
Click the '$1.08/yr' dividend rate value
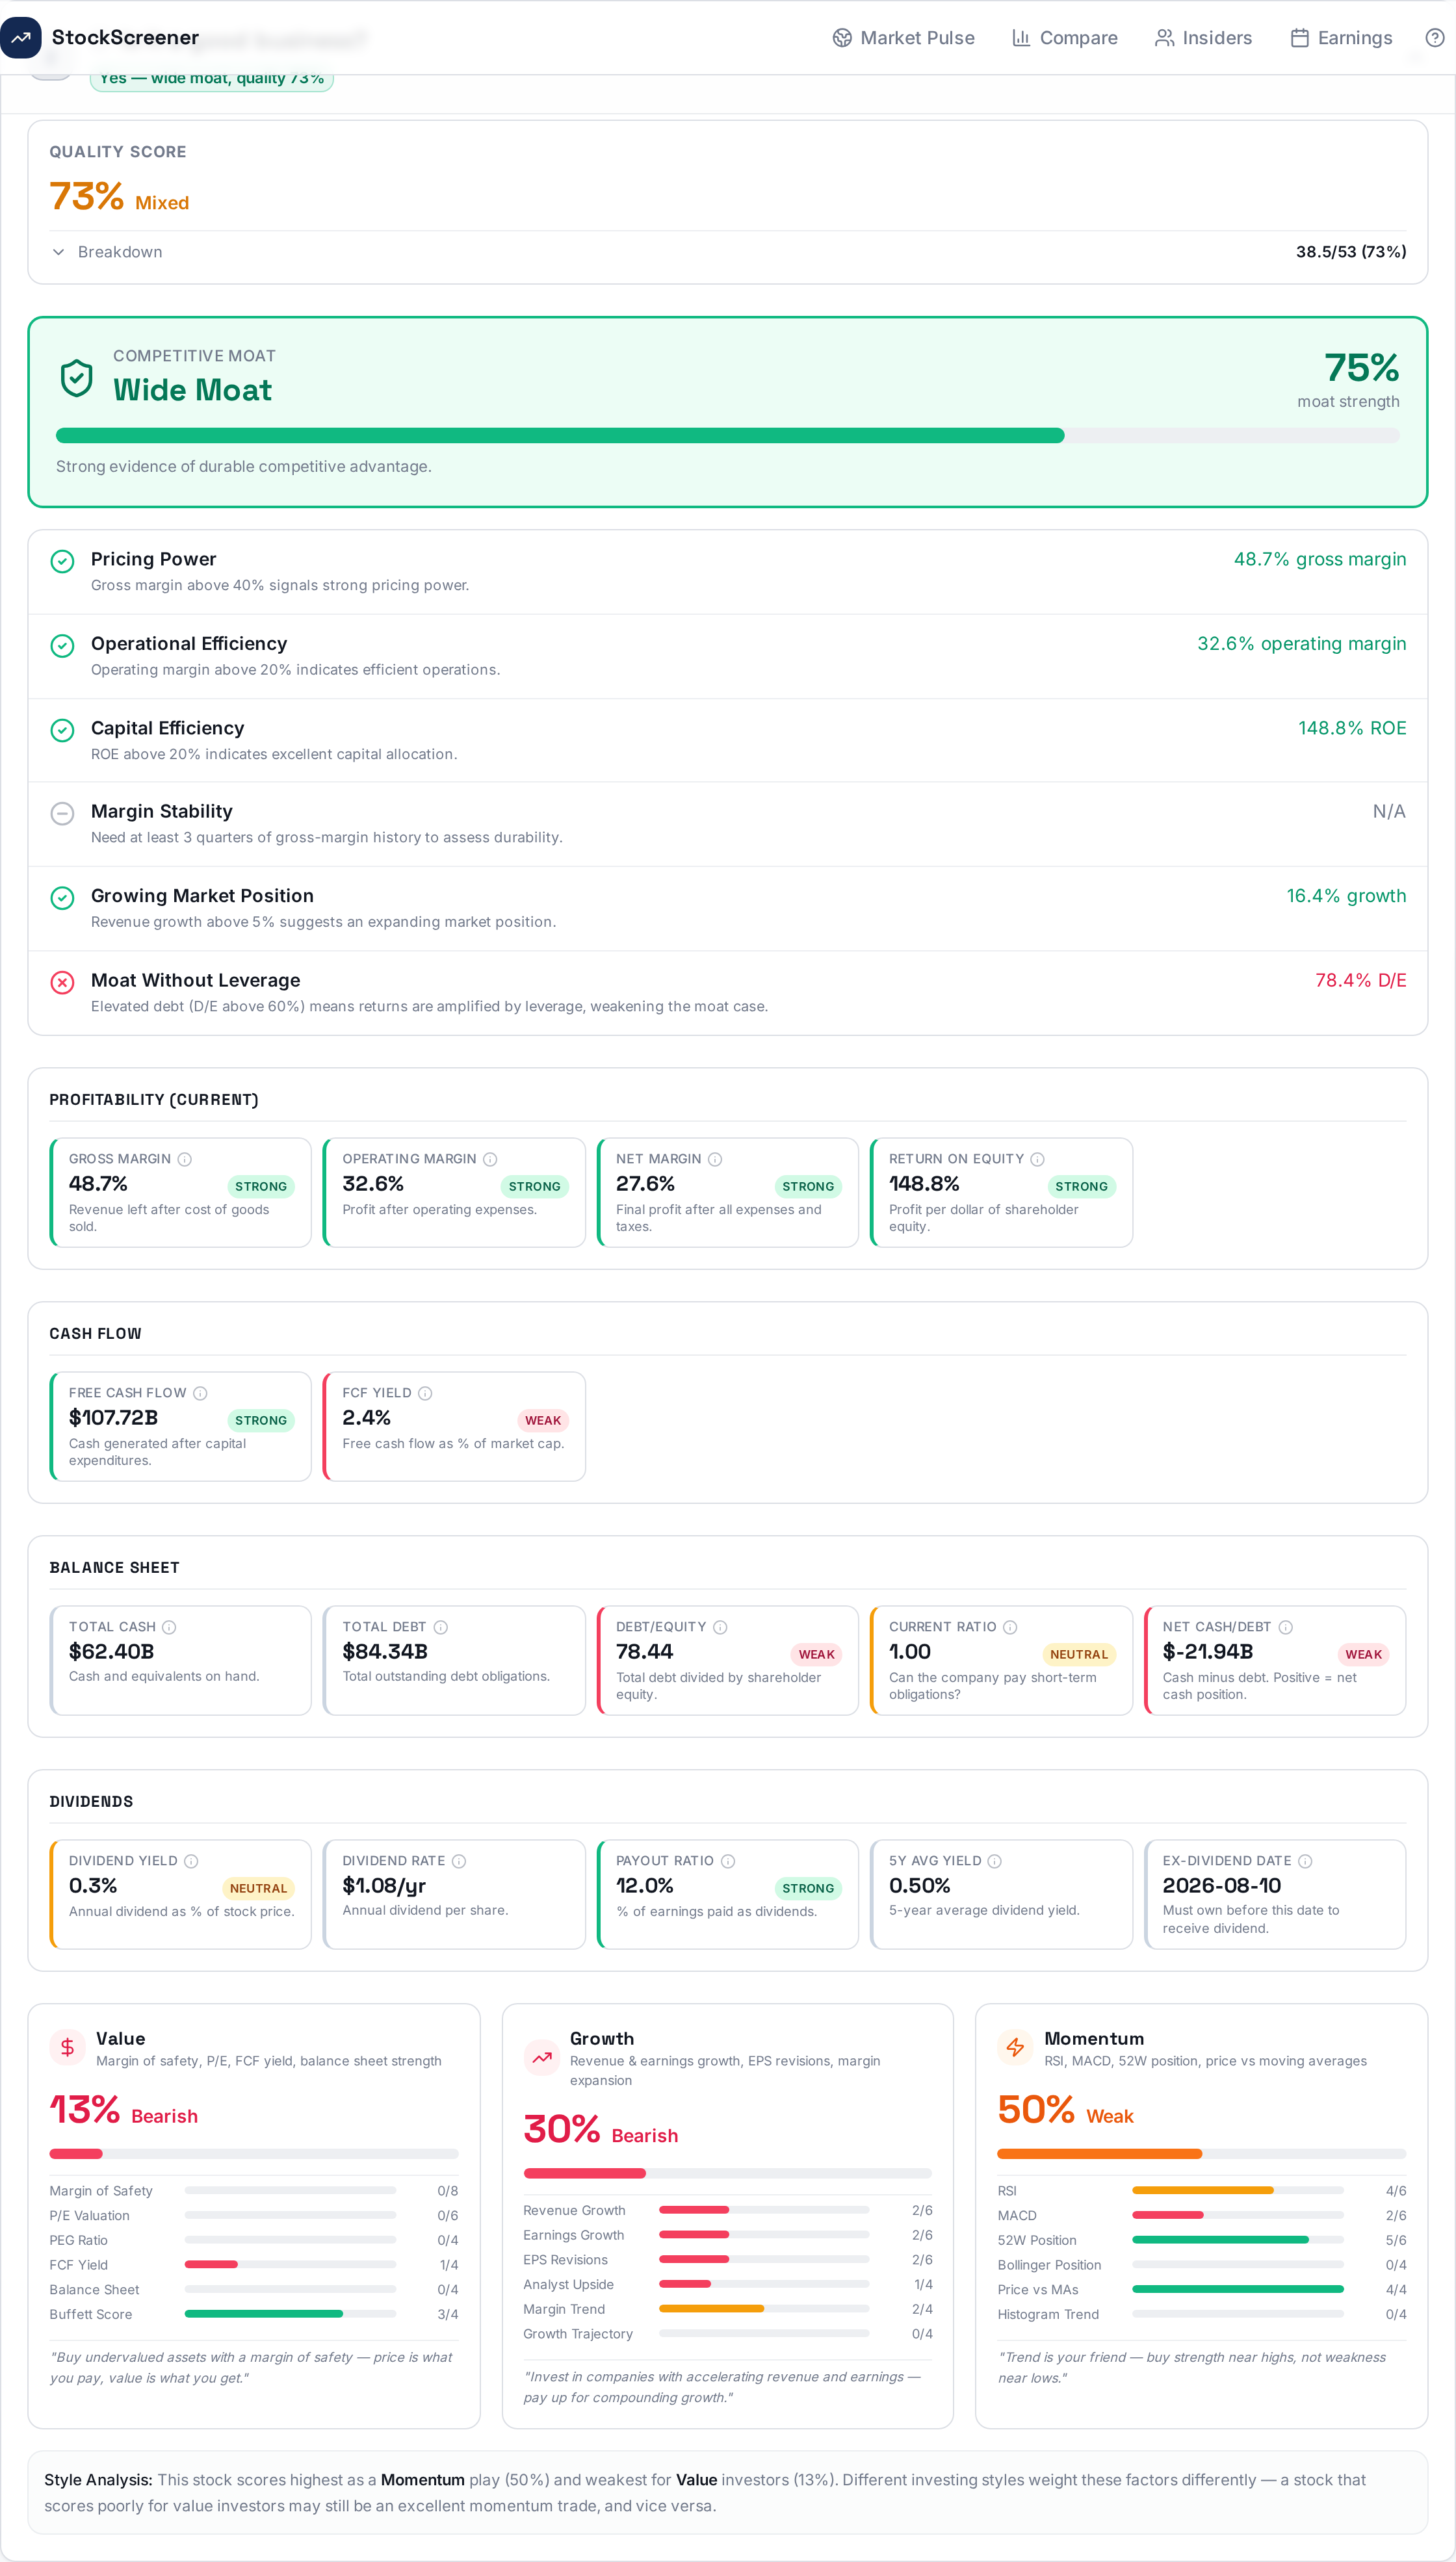(x=384, y=1885)
